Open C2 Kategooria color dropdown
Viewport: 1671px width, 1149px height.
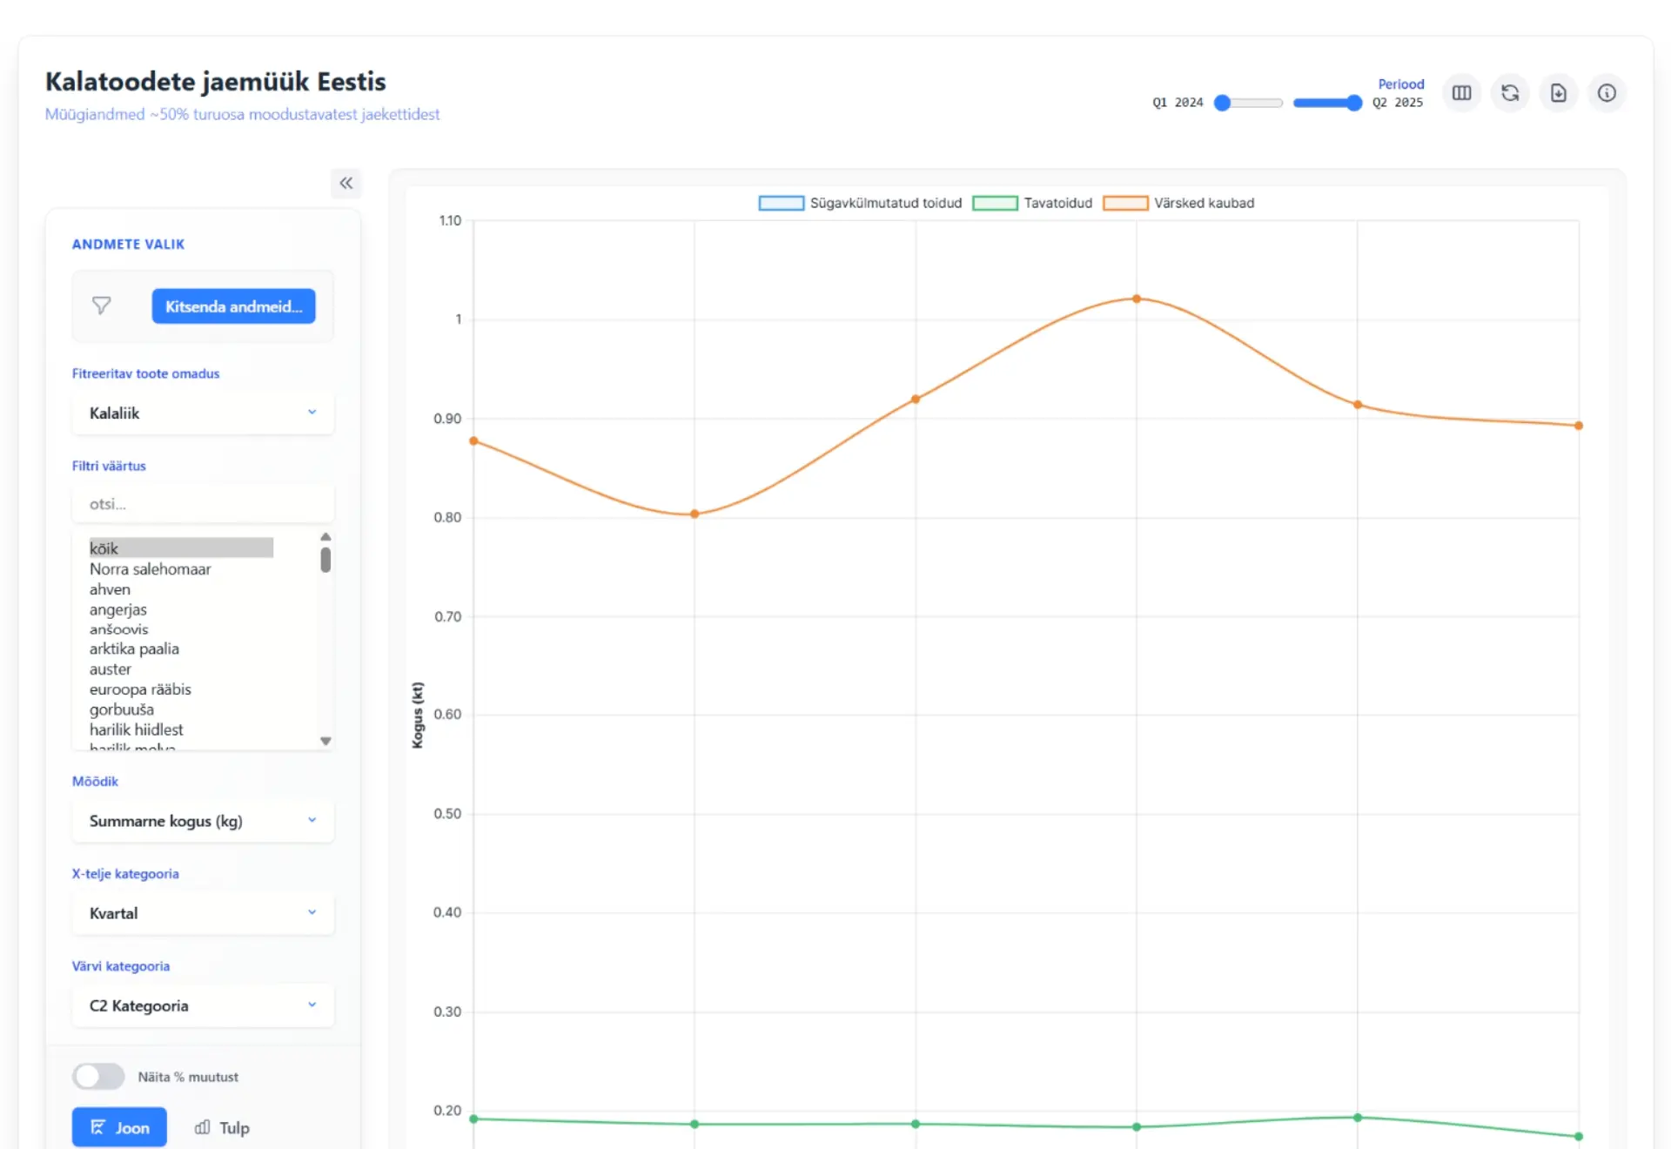click(x=202, y=1005)
